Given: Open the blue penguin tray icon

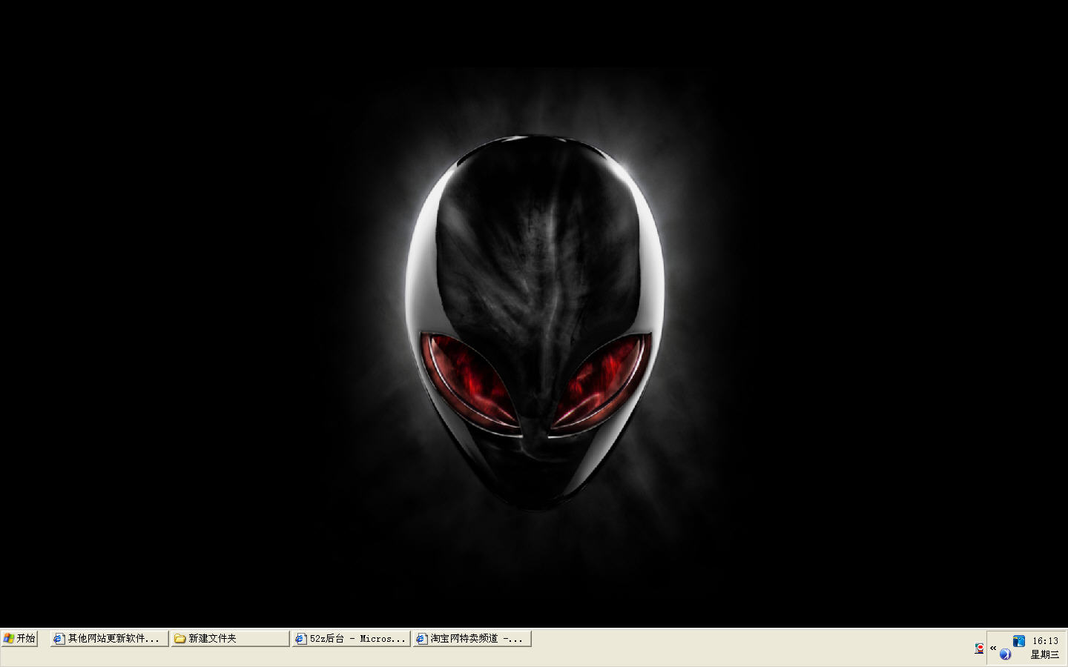Looking at the screenshot, I should [x=1019, y=640].
